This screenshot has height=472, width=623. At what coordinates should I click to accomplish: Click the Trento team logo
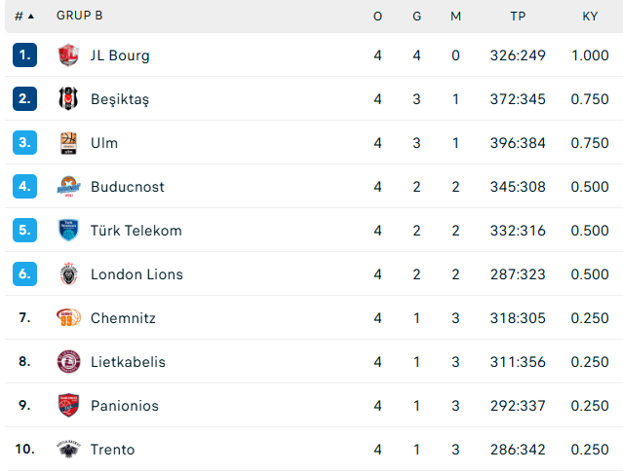click(68, 450)
